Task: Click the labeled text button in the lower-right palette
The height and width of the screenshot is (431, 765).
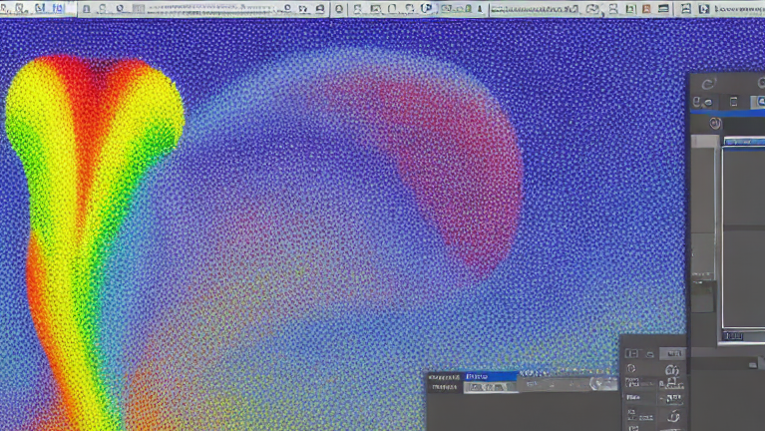Action: pyautogui.click(x=634, y=396)
